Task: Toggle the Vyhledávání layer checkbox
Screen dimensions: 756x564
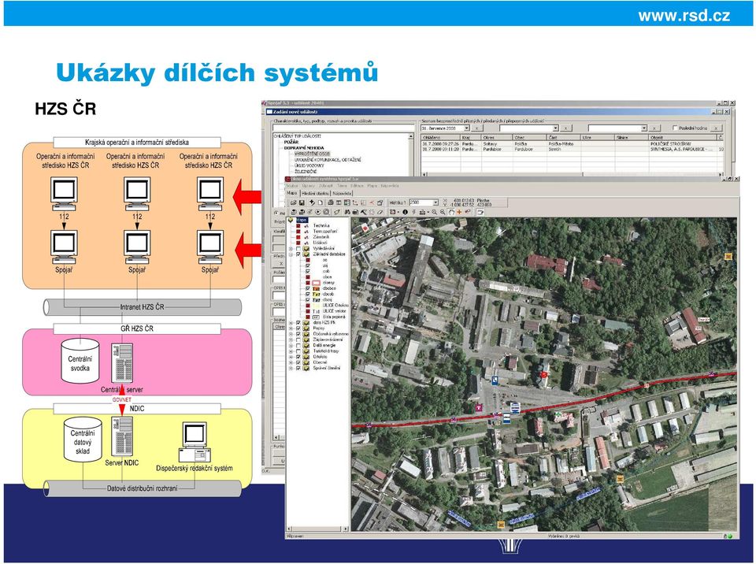Action: click(298, 248)
